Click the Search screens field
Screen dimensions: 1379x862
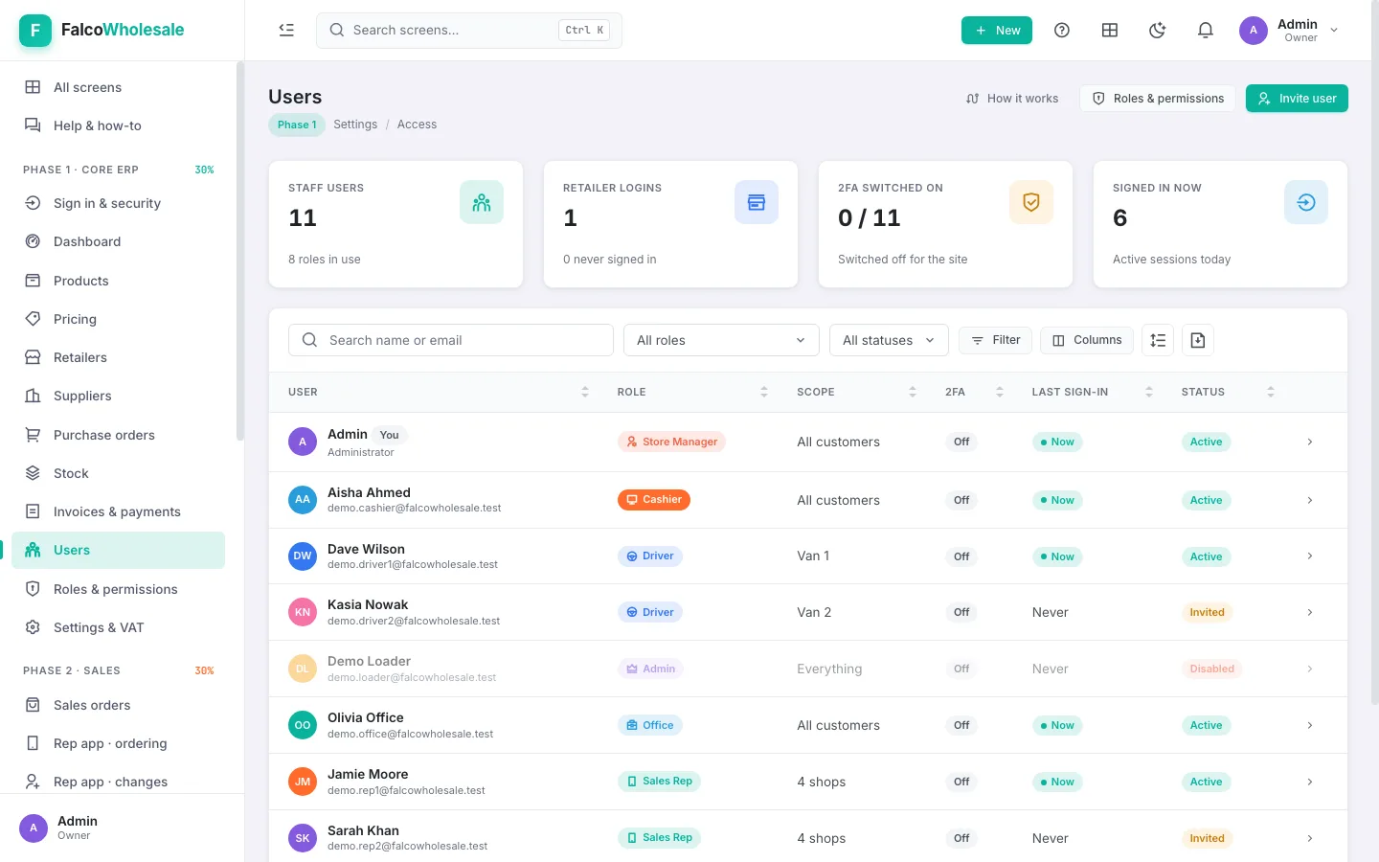[x=469, y=31]
